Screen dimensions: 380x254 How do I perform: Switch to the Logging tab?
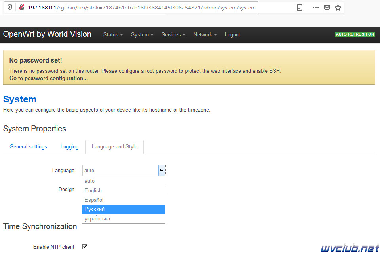click(x=69, y=146)
